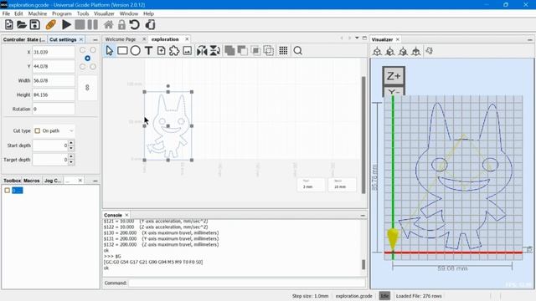Open the File menu
Viewport: 536px width, 301px height.
coord(6,13)
